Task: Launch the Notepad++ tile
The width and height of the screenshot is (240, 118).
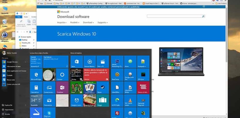Action: (x=143, y=62)
